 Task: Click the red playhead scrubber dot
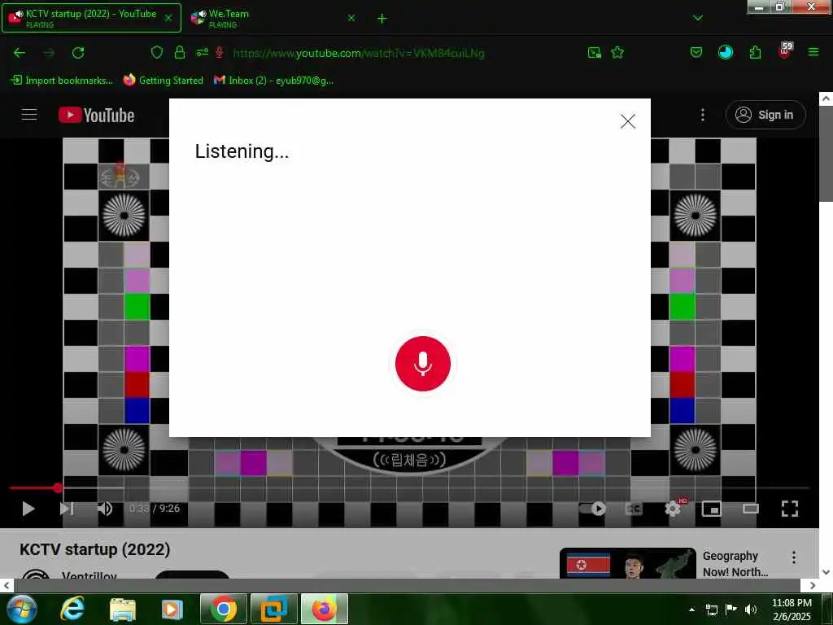[x=58, y=487]
